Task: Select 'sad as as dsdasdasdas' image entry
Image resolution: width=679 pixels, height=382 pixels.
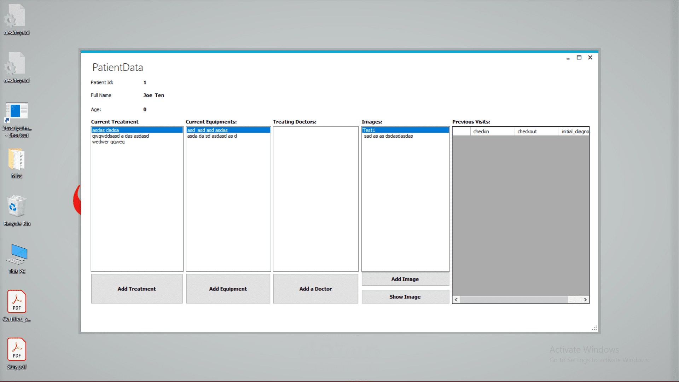Action: click(x=388, y=136)
